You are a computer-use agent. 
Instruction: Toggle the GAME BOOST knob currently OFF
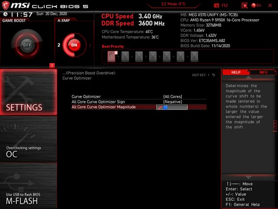tap(27, 45)
